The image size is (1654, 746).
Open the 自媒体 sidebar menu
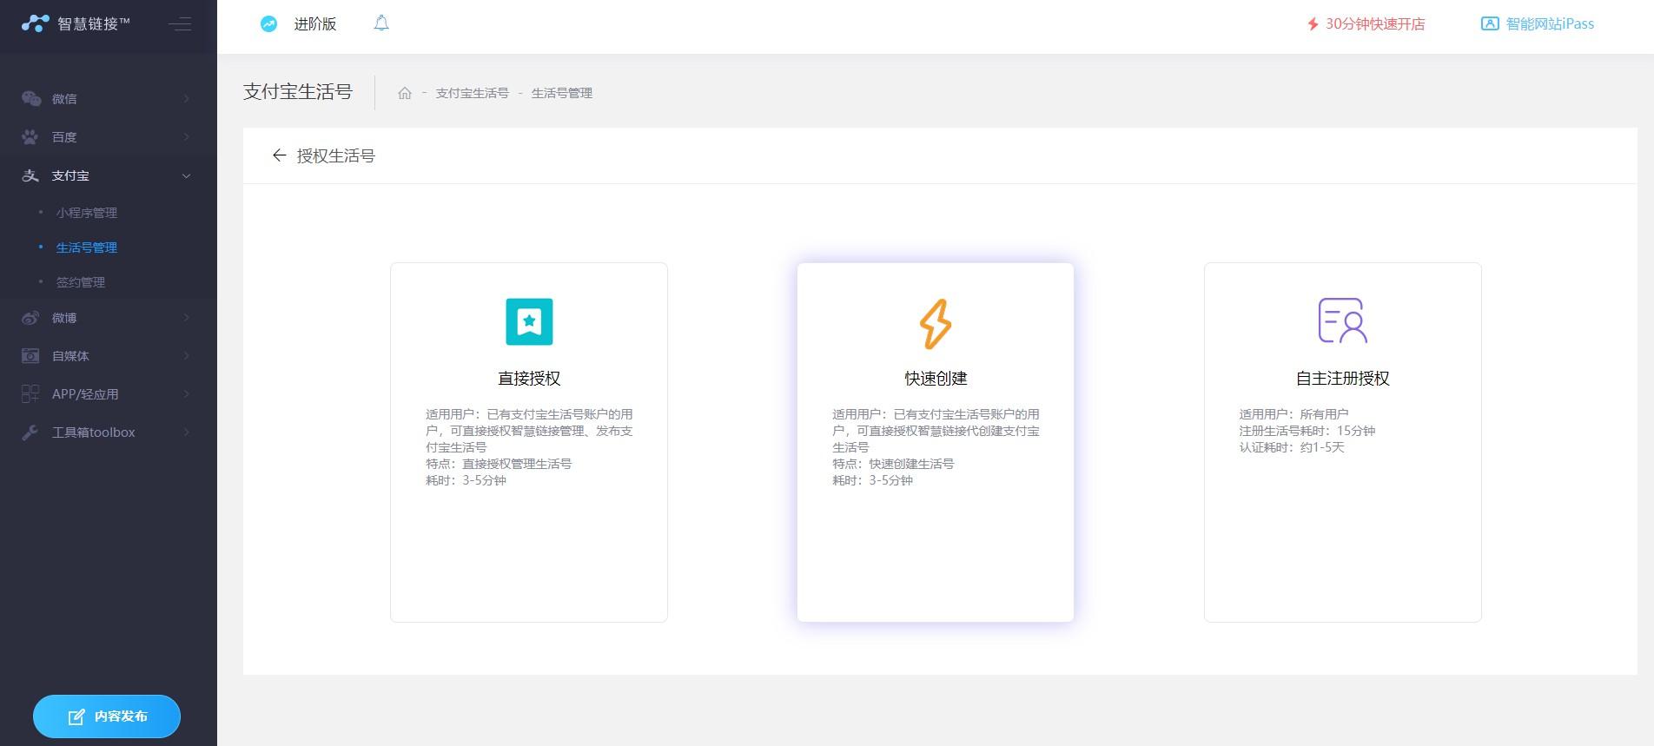[109, 356]
